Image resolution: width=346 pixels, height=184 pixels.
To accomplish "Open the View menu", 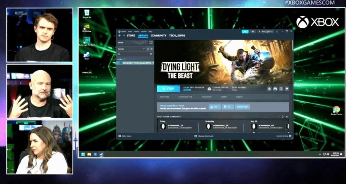I will click(x=130, y=31).
